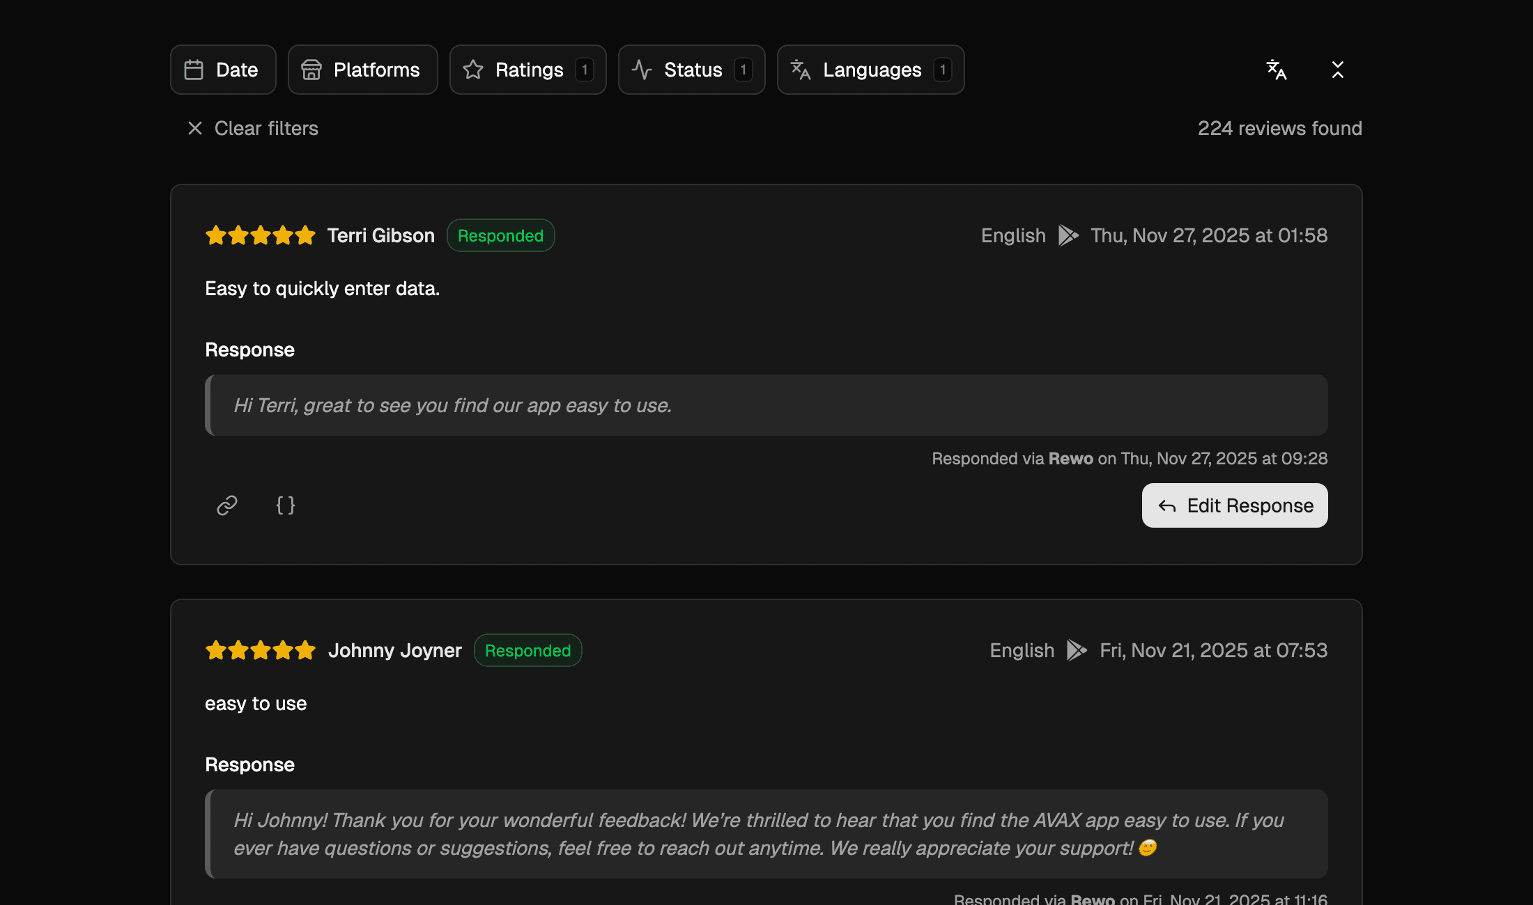Click inside Terri's response text box
This screenshot has width=1533, height=905.
pyautogui.click(x=766, y=405)
